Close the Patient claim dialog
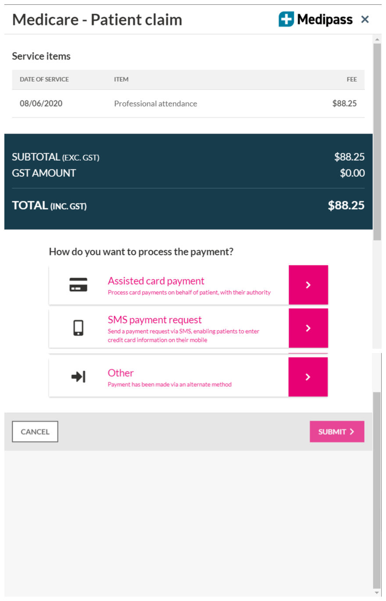The width and height of the screenshot is (386, 601). click(x=365, y=19)
